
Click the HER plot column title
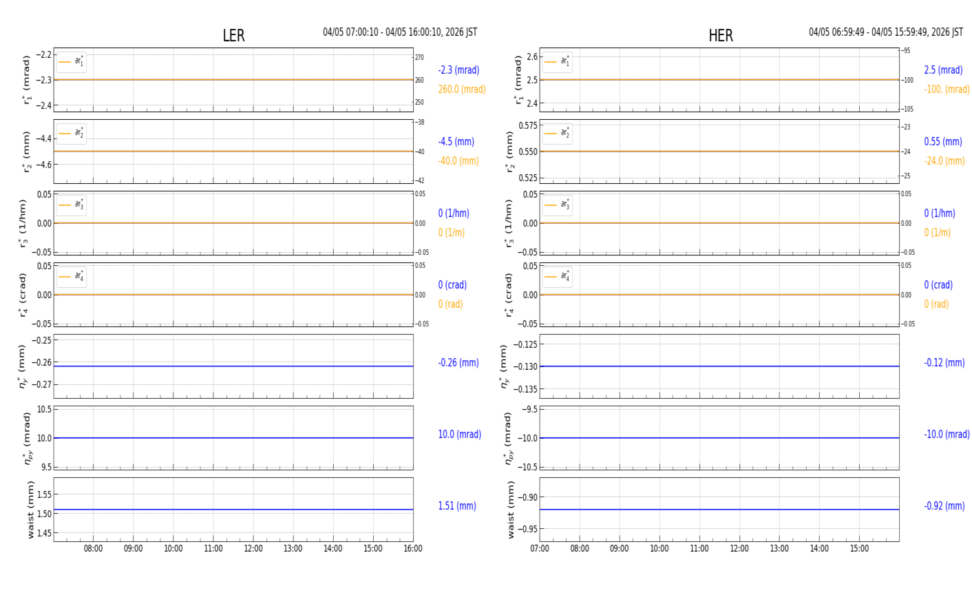(x=721, y=36)
